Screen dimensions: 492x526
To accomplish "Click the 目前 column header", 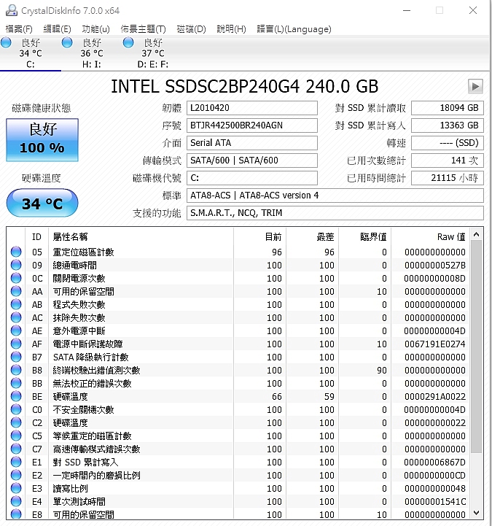I will [259, 237].
